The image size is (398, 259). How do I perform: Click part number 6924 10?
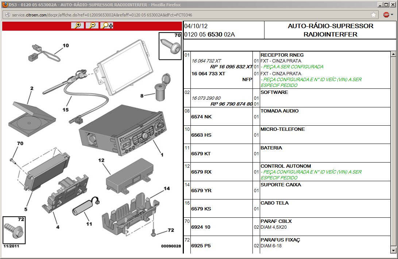201,227
